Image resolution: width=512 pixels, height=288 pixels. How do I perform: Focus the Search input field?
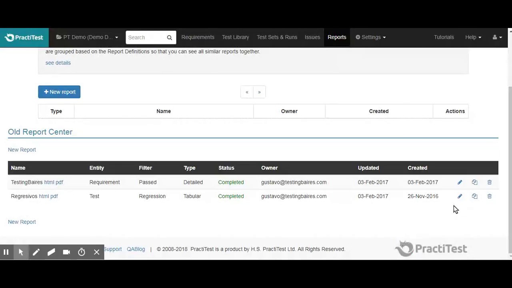[x=145, y=38]
